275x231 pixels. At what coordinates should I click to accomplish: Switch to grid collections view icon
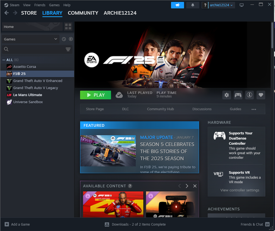coord(68,27)
